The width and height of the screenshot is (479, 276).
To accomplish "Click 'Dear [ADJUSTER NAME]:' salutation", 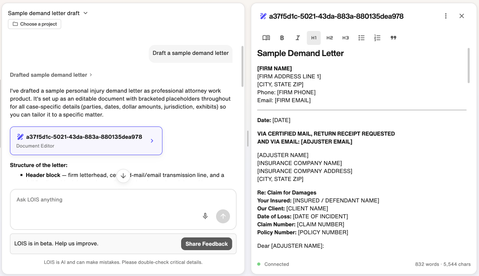I will tap(291, 246).
